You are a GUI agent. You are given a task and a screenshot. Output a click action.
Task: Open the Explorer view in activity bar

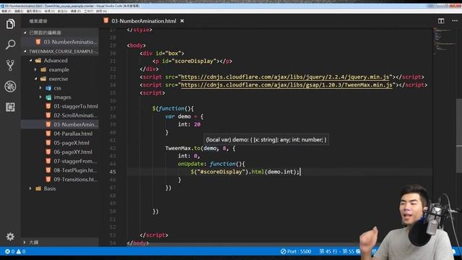(10, 24)
